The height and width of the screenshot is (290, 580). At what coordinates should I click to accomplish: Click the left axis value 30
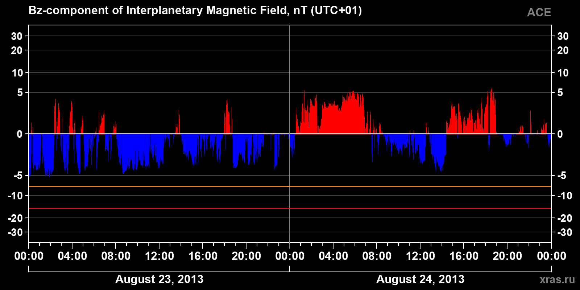pyautogui.click(x=17, y=36)
